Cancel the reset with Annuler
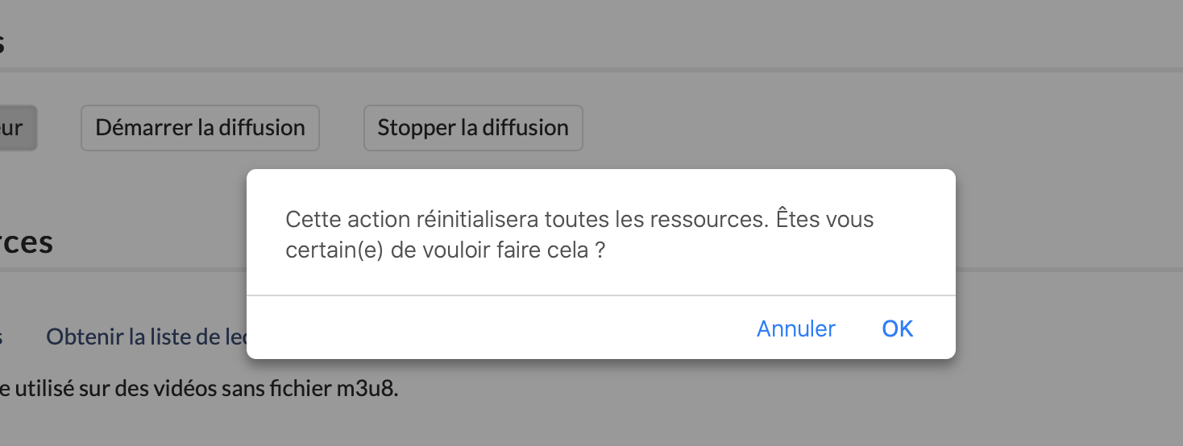Viewport: 1183px width, 446px height. [x=795, y=328]
